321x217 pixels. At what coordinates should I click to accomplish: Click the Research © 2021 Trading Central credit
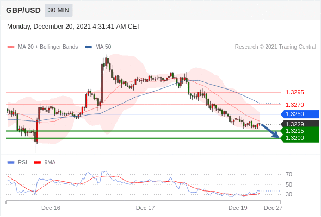tap(275, 47)
